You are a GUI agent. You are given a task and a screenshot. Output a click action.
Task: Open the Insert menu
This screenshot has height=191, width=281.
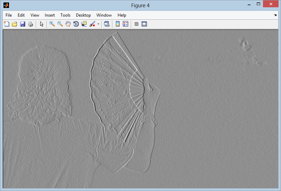pos(50,15)
